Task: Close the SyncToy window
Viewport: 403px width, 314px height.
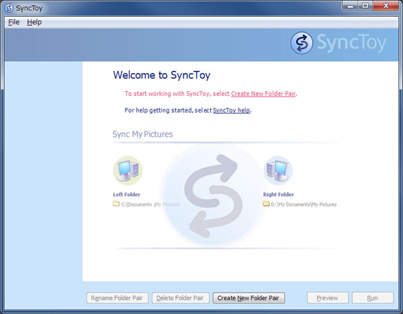Action: [386, 6]
